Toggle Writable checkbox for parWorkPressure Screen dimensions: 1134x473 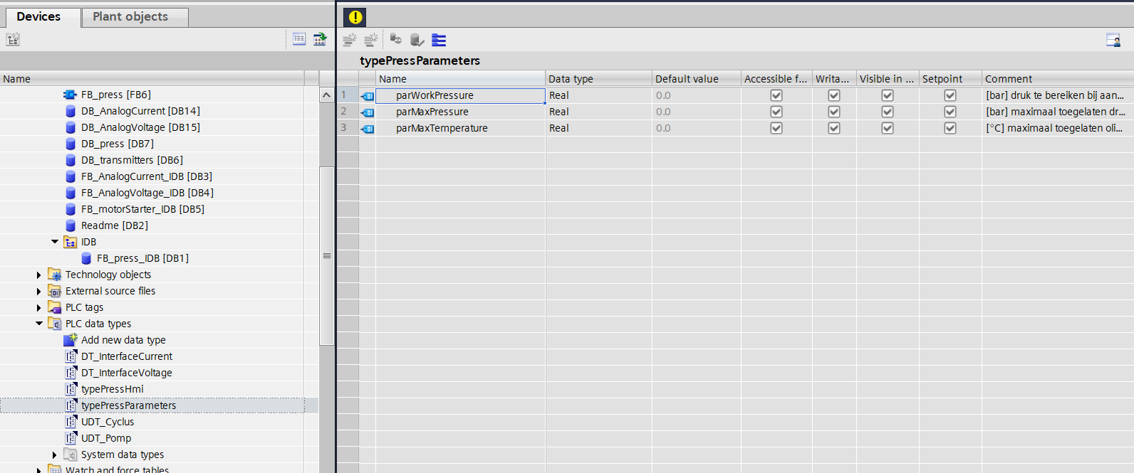(834, 95)
